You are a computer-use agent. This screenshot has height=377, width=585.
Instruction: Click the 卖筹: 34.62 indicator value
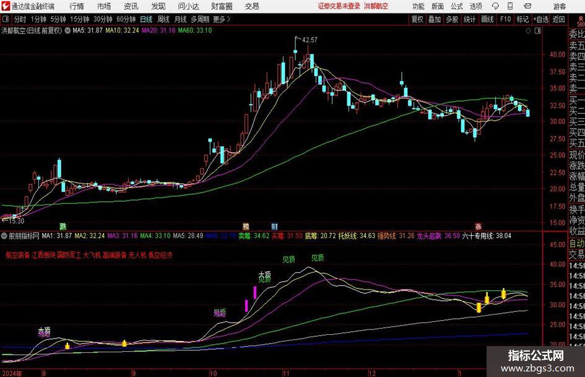[254, 236]
